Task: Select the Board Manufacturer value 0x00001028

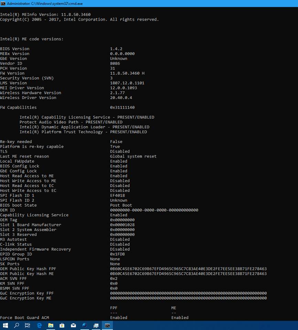Action: pos(122,225)
